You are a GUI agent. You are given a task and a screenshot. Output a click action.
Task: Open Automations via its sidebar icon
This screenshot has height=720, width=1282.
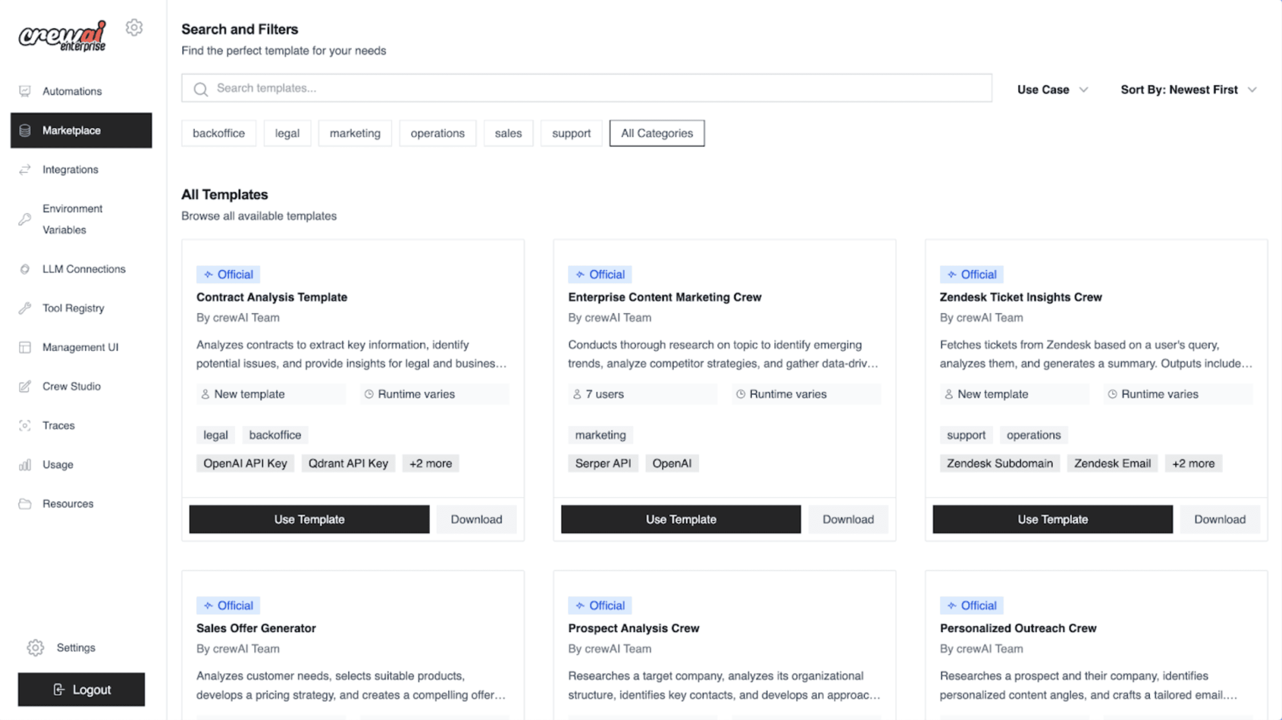pos(25,91)
